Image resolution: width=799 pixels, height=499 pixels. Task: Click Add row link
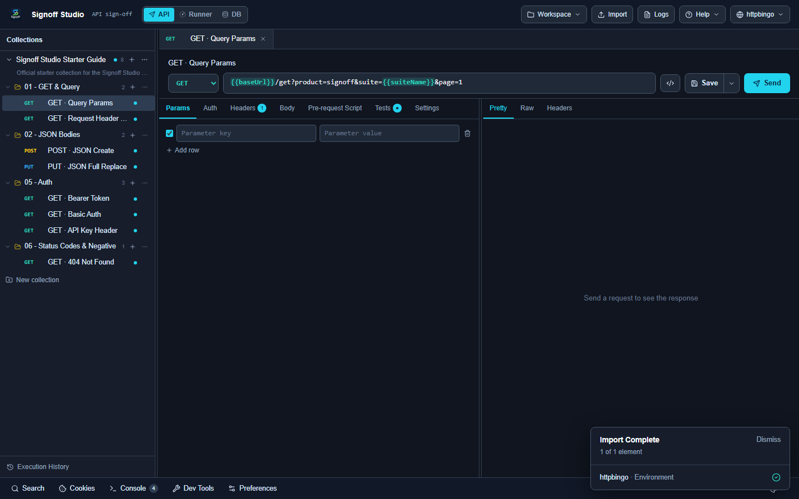click(x=183, y=150)
